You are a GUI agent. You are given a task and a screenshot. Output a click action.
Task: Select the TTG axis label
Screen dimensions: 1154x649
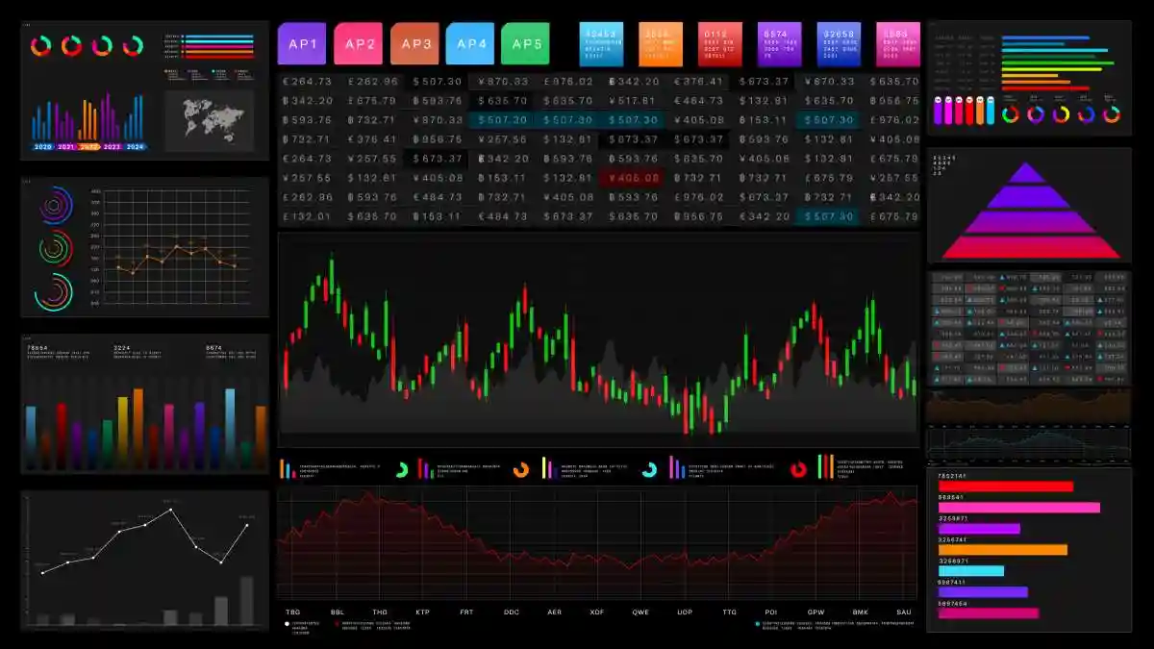click(730, 612)
